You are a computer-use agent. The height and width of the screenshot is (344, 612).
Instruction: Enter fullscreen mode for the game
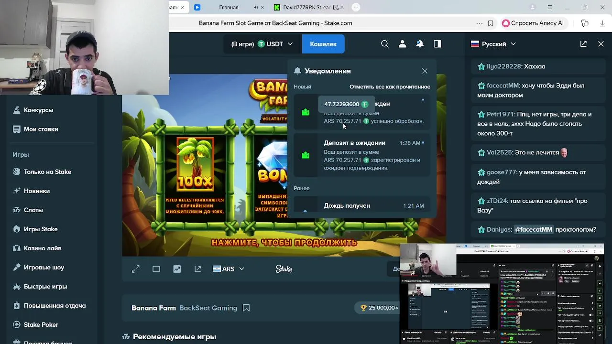(136, 269)
